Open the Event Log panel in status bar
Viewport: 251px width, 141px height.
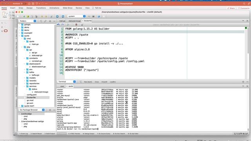coord(24,134)
